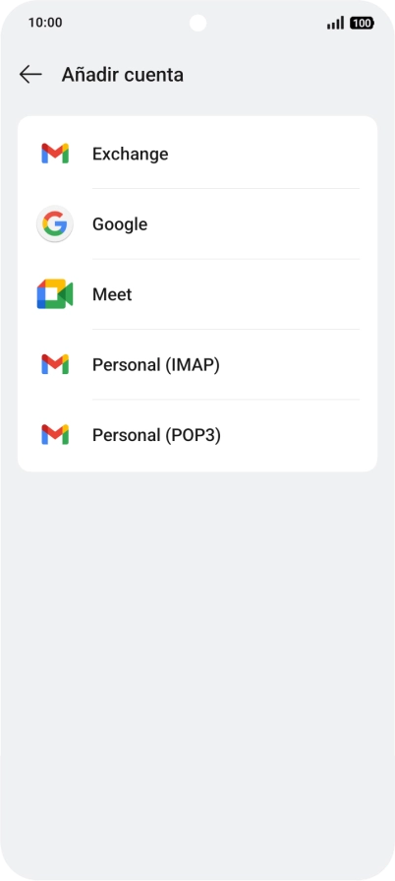Choose the Exchange account type

click(197, 154)
